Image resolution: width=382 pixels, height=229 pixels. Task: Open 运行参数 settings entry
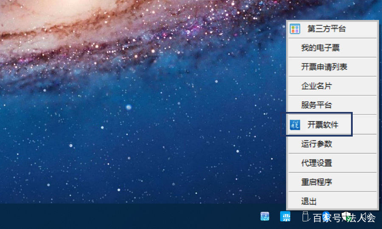point(332,144)
